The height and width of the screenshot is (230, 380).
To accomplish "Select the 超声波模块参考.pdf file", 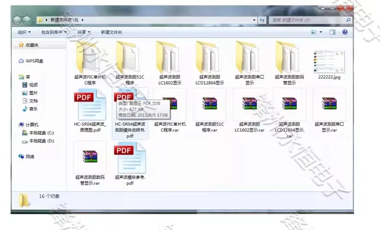I will coord(130,158).
